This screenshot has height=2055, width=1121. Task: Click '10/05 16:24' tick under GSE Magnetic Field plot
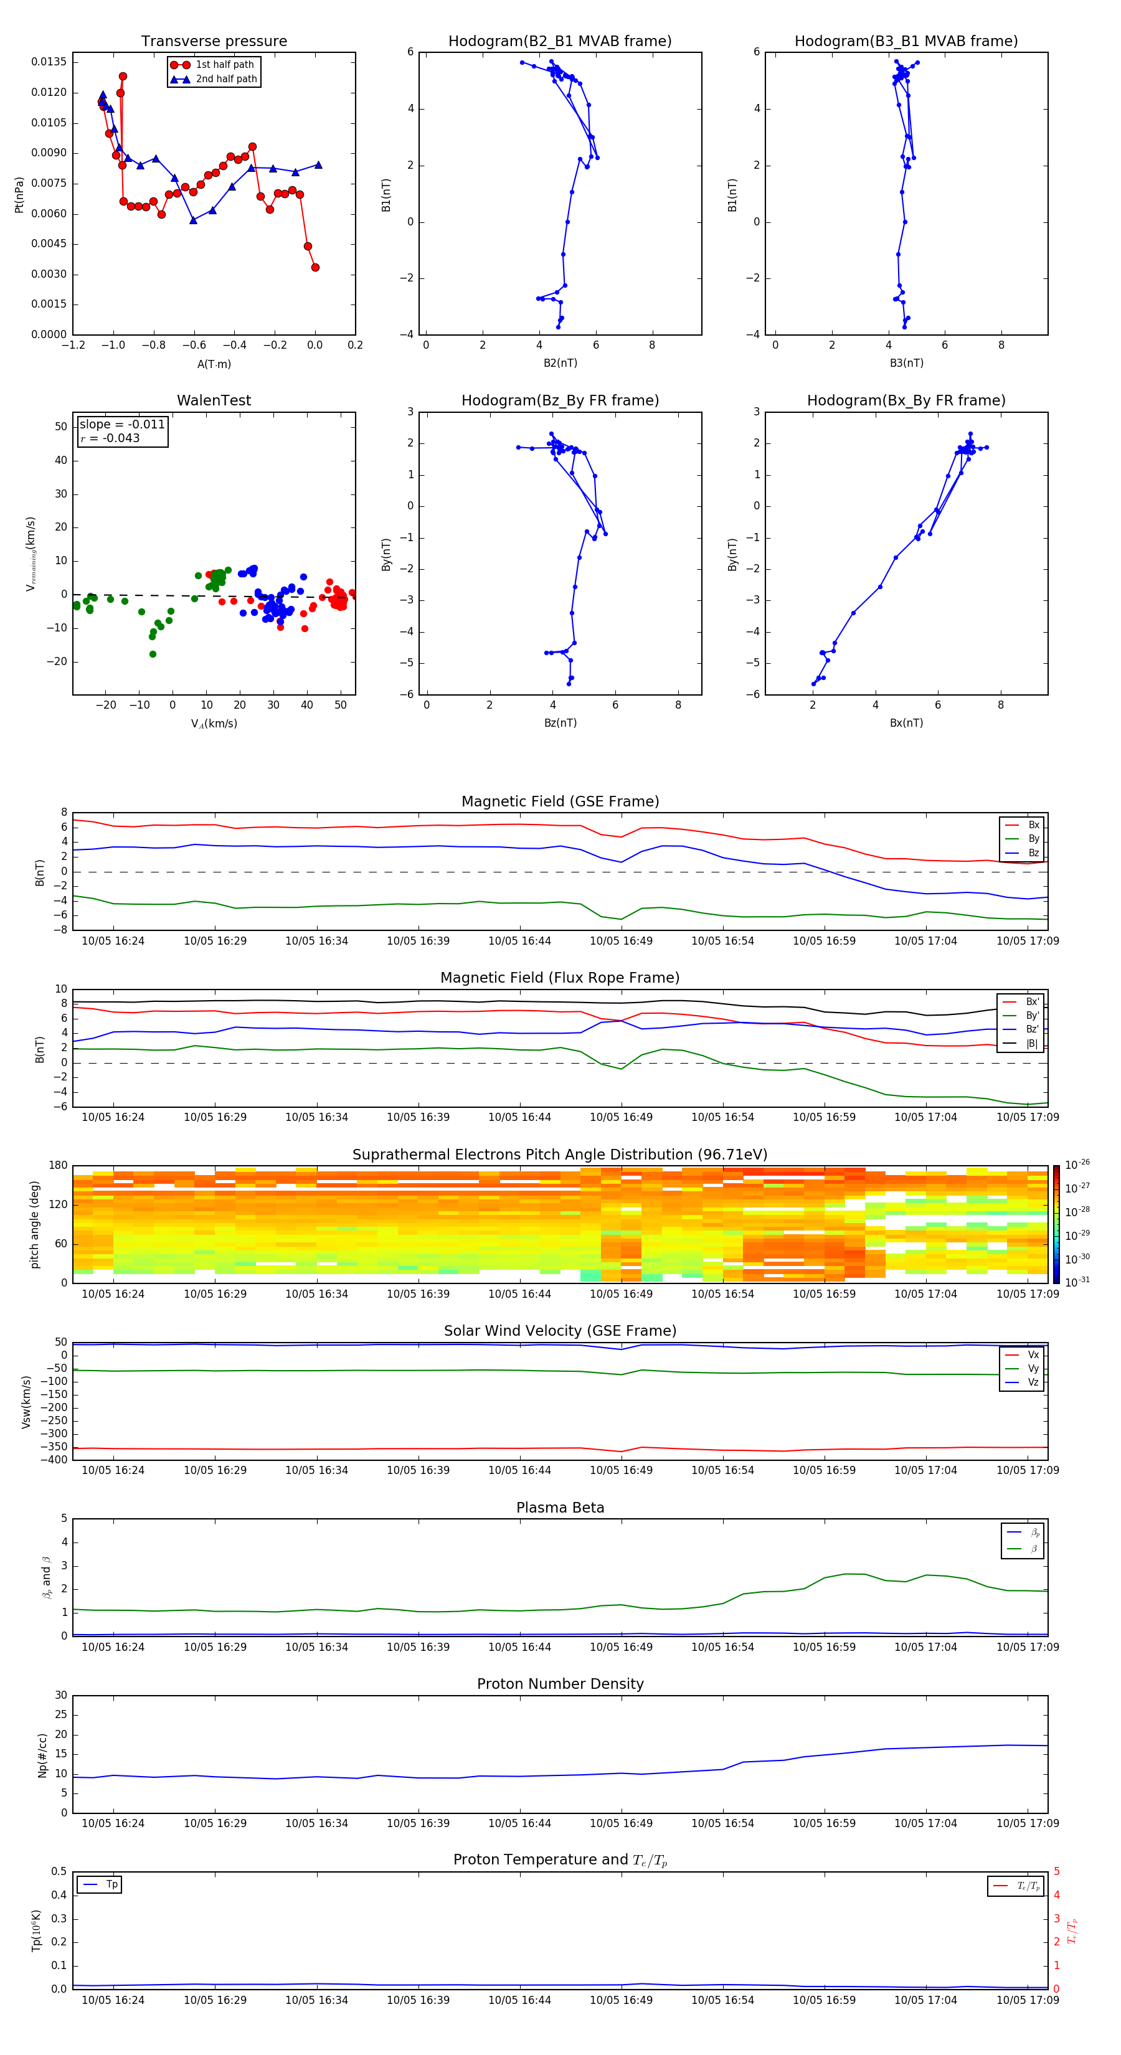pos(113,940)
